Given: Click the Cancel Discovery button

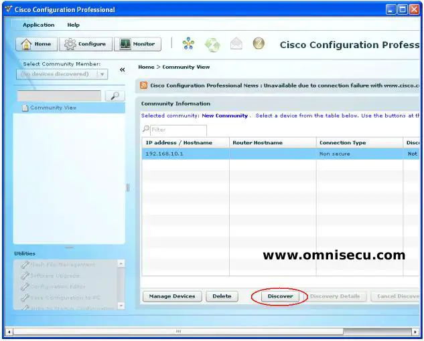Looking at the screenshot, I should [x=395, y=296].
